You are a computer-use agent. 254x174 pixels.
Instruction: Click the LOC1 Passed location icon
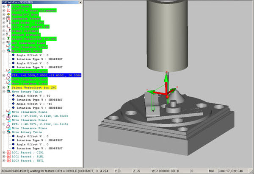(x=8, y=153)
